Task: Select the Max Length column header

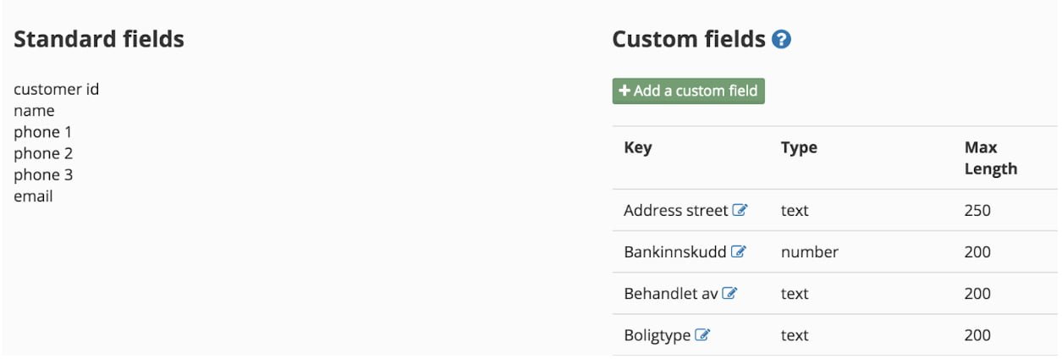Action: click(991, 157)
